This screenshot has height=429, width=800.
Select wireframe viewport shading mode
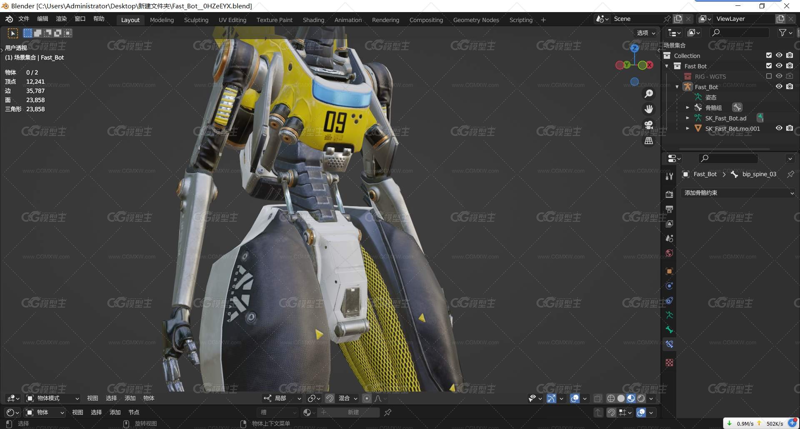pos(611,399)
